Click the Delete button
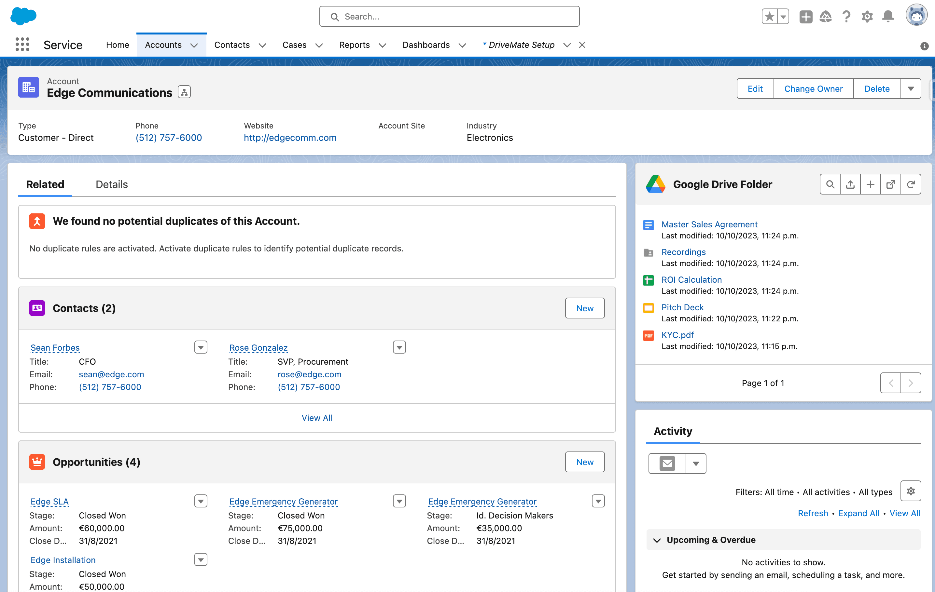The image size is (935, 592). tap(877, 88)
